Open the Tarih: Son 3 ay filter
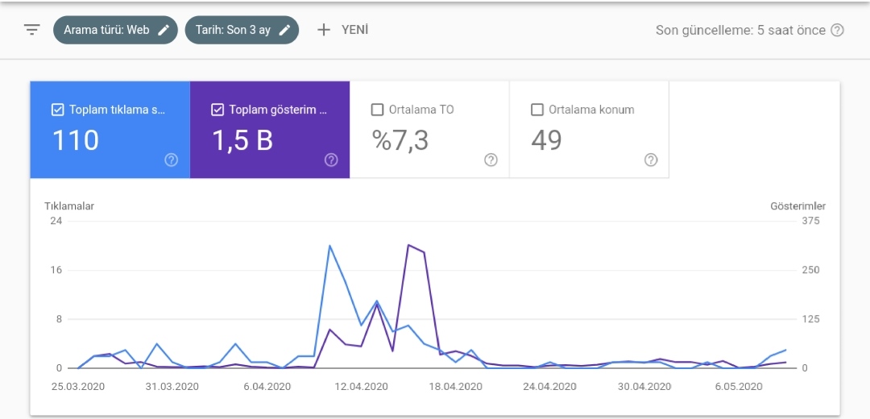This screenshot has width=870, height=419. (242, 30)
